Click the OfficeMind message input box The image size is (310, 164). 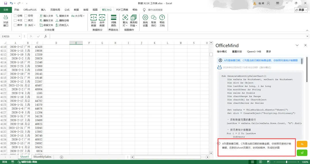click(257, 147)
